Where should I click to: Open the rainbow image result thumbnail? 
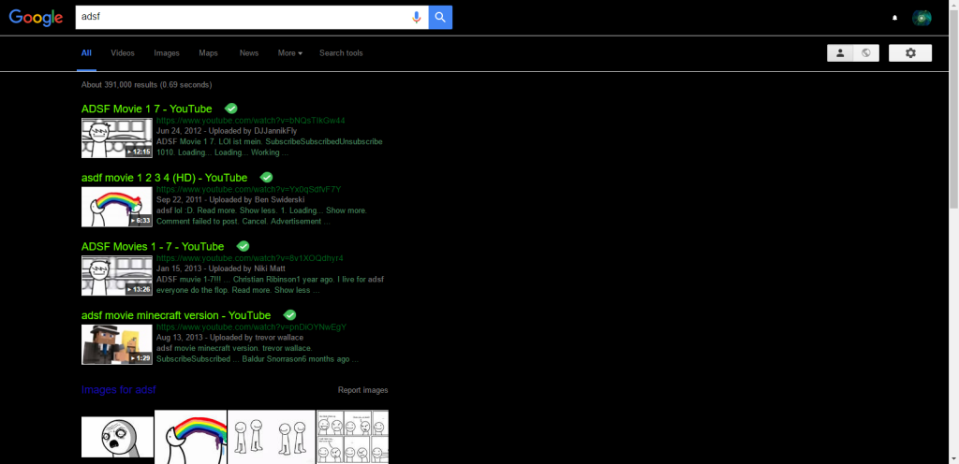[191, 437]
